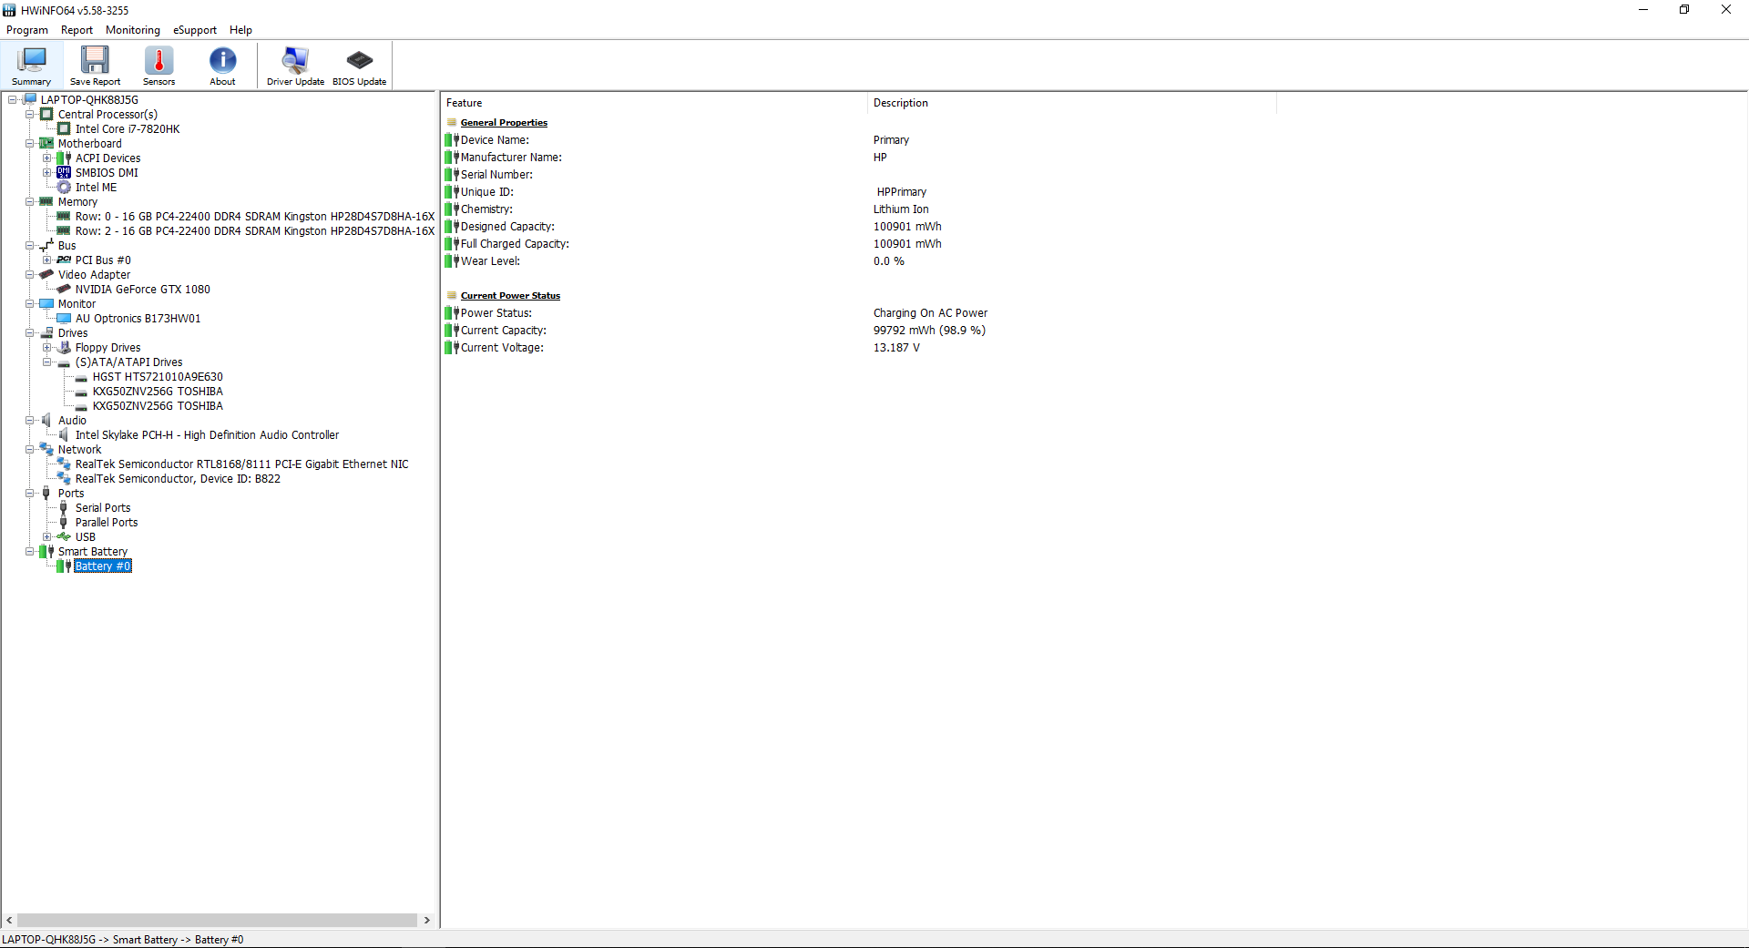Click the Current Voltage 13.187 V value
This screenshot has width=1749, height=948.
(x=896, y=348)
